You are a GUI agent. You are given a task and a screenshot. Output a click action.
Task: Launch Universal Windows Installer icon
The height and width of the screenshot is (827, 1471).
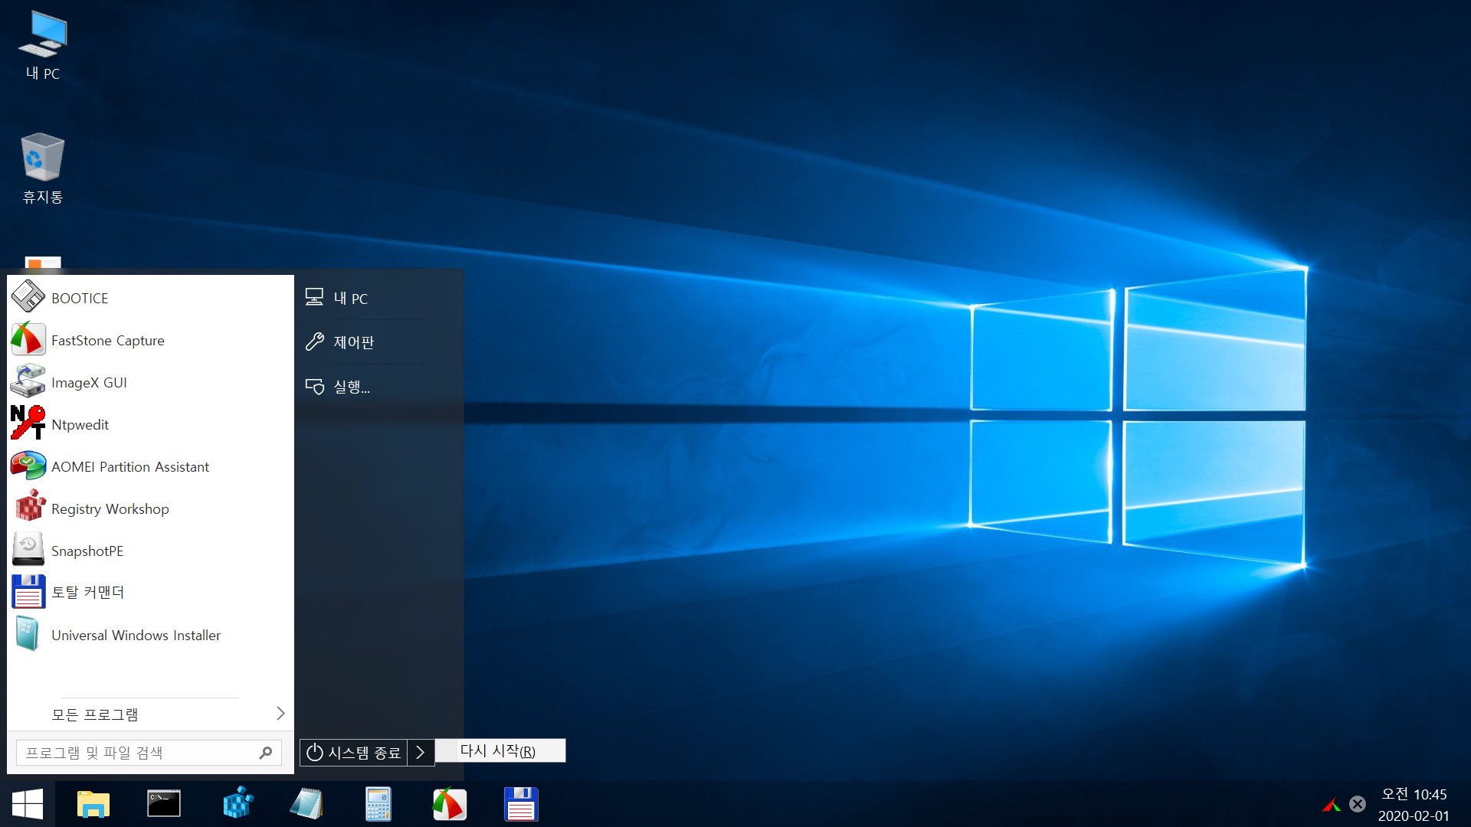click(28, 634)
